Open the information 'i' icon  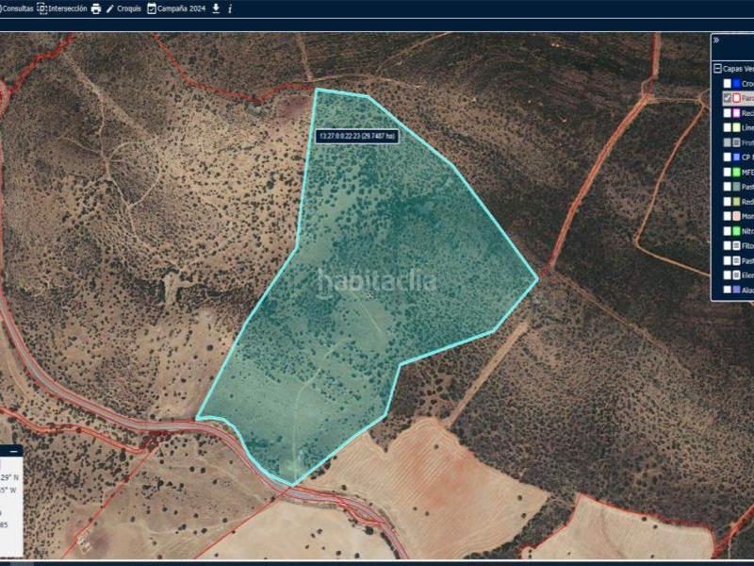[x=230, y=8]
